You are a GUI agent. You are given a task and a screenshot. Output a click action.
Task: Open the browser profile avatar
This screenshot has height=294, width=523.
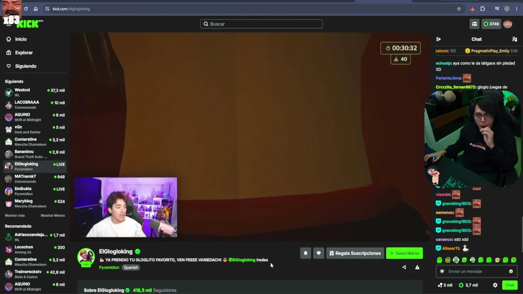click(x=507, y=9)
